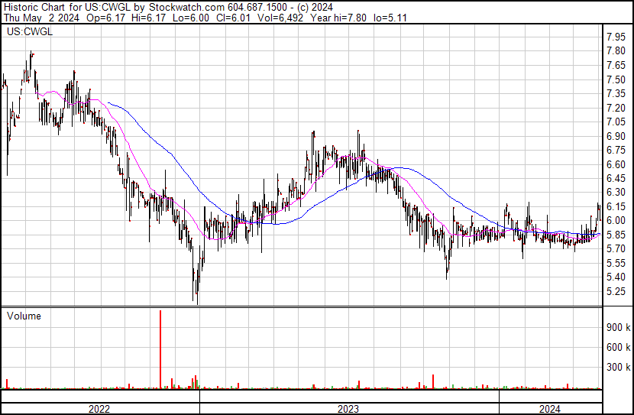Select the 2023 year label on time axis
Screen dimensions: 634x415
pos(348,409)
